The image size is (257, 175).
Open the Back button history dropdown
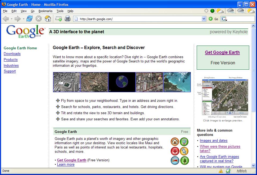point(12,19)
